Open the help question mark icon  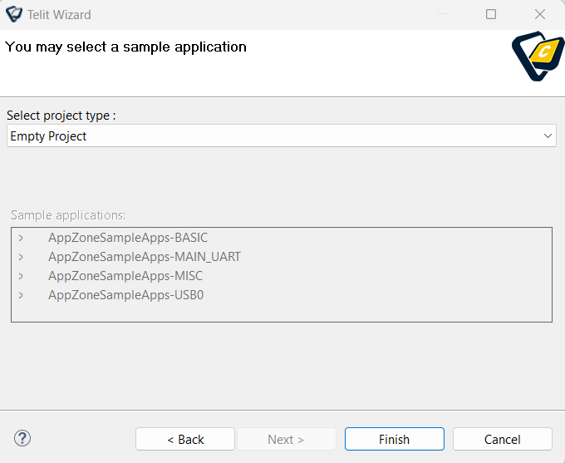pos(22,439)
